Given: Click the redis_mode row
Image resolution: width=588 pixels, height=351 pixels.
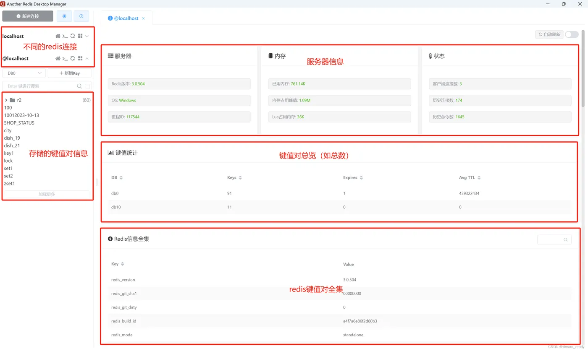Looking at the screenshot, I should [339, 335].
